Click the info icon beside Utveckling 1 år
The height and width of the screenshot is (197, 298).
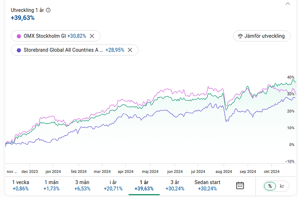click(x=48, y=10)
